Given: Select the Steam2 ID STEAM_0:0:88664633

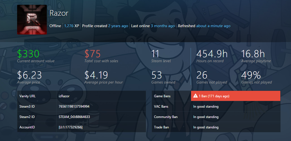Looking at the screenshot, I should tap(74, 117).
